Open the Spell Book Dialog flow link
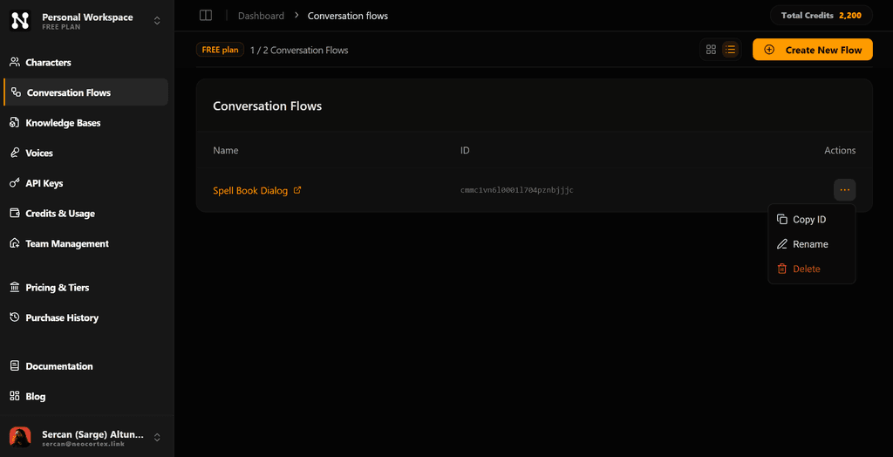Screen dimensions: 893x457 pyautogui.click(x=250, y=191)
